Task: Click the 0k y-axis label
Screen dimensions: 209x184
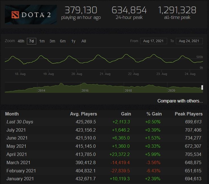Action: point(201,68)
